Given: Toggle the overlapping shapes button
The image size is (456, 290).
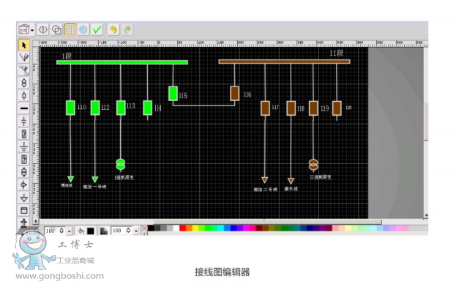Looking at the screenshot, I should tap(56, 29).
